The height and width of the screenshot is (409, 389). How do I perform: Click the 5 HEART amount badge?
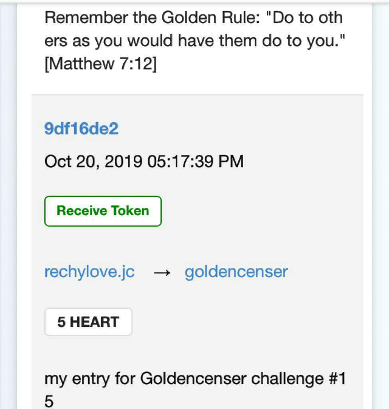88,322
